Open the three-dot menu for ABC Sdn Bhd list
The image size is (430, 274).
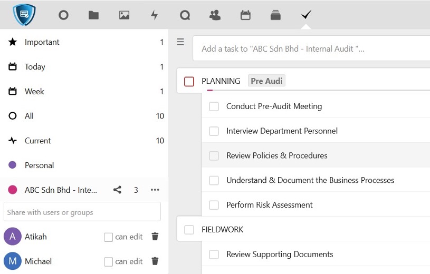click(x=155, y=190)
